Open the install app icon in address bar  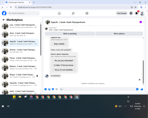132,7
